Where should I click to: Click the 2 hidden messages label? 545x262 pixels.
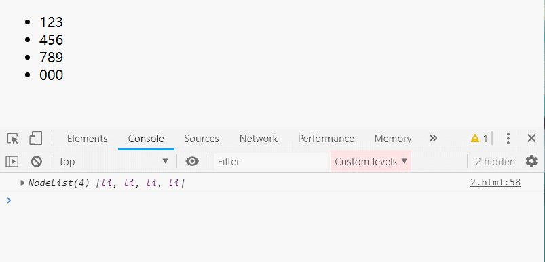[x=495, y=162]
